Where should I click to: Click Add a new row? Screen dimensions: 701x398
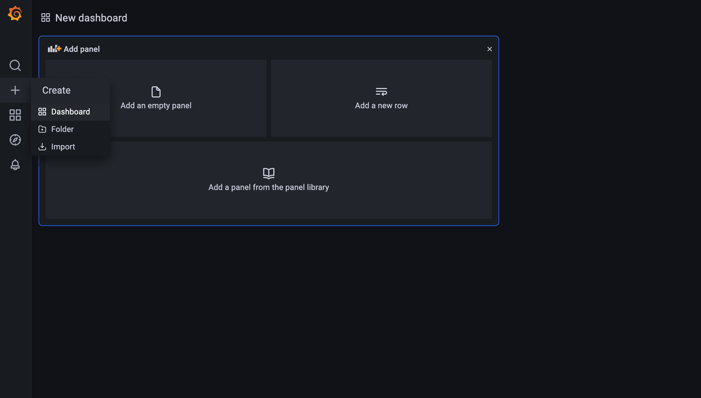click(381, 105)
